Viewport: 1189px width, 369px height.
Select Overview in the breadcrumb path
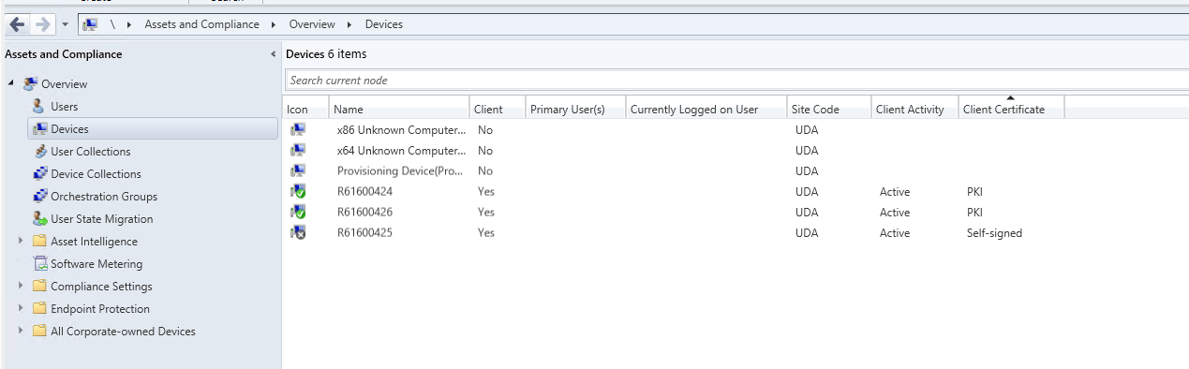point(312,24)
